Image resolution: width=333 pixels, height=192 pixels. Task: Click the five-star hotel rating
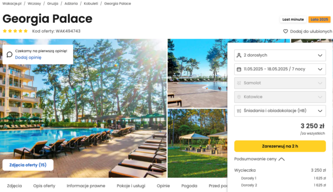[x=15, y=31]
